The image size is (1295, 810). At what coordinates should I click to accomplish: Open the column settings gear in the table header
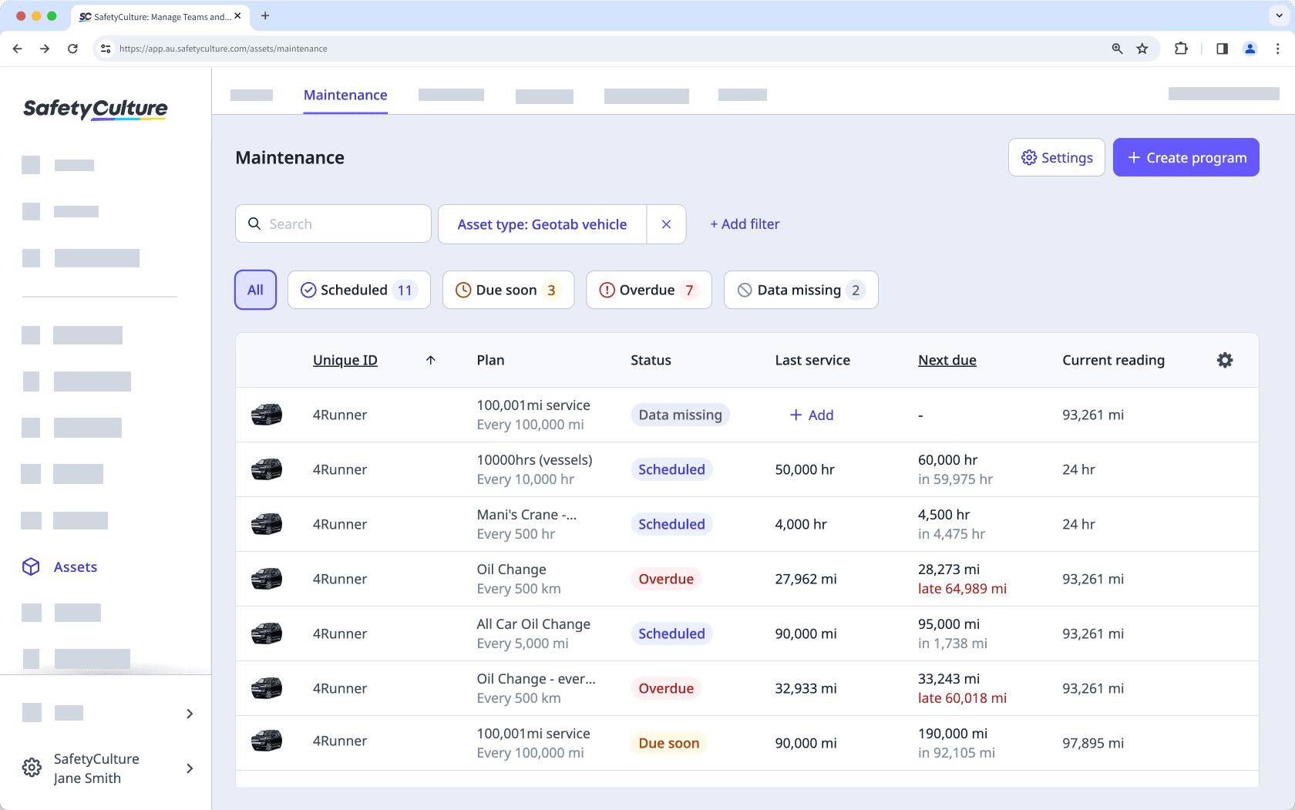click(1225, 360)
